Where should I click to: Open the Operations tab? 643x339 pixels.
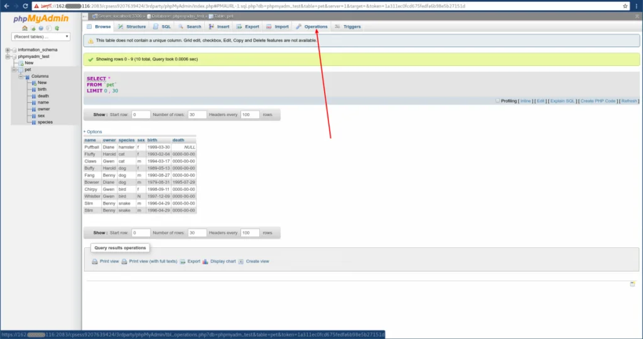pos(311,26)
